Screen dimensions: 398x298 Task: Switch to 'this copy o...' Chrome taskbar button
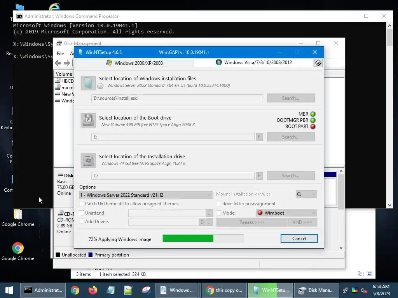pyautogui.click(x=224, y=290)
